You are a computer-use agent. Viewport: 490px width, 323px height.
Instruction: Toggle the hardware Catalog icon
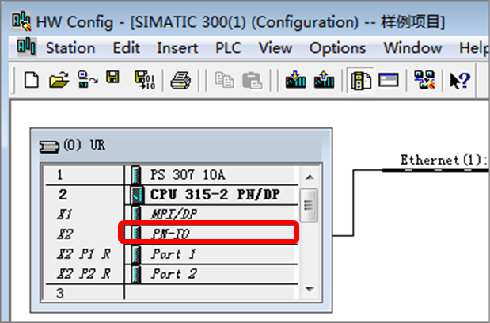(361, 80)
